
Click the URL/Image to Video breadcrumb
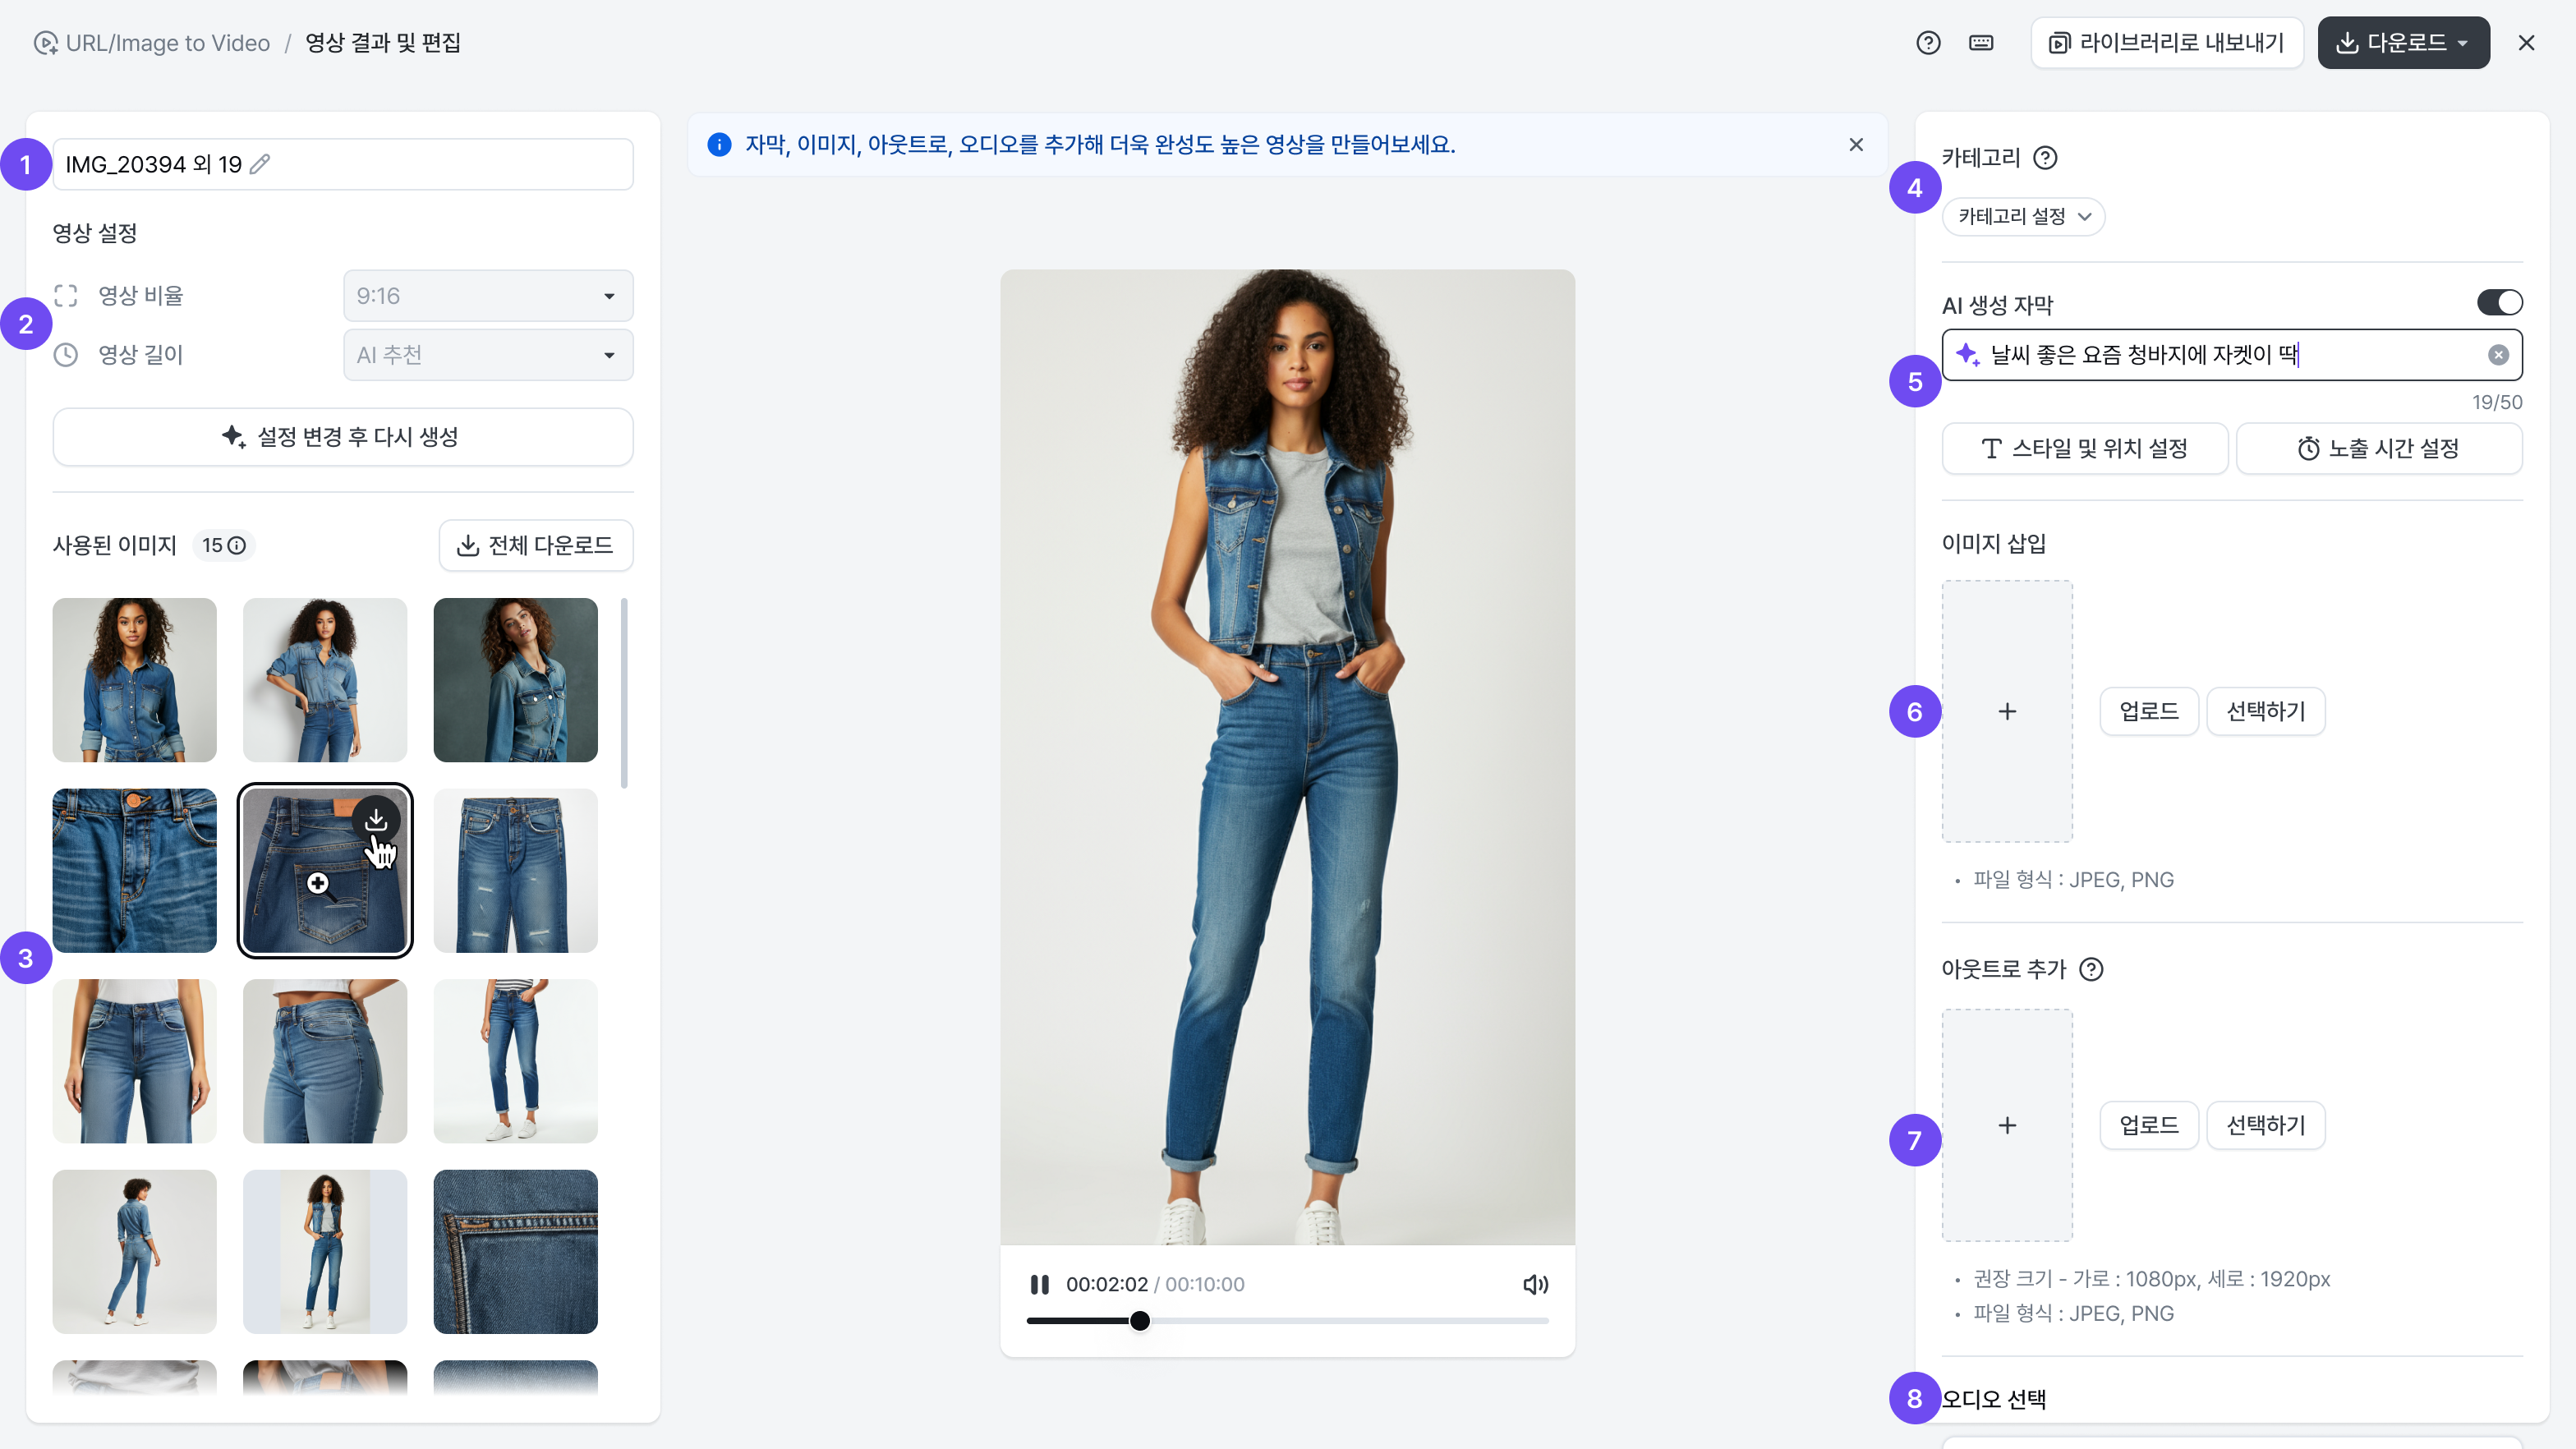[x=152, y=43]
